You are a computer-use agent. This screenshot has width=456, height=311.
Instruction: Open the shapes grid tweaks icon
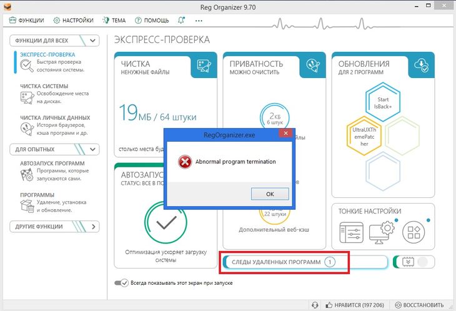[414, 232]
